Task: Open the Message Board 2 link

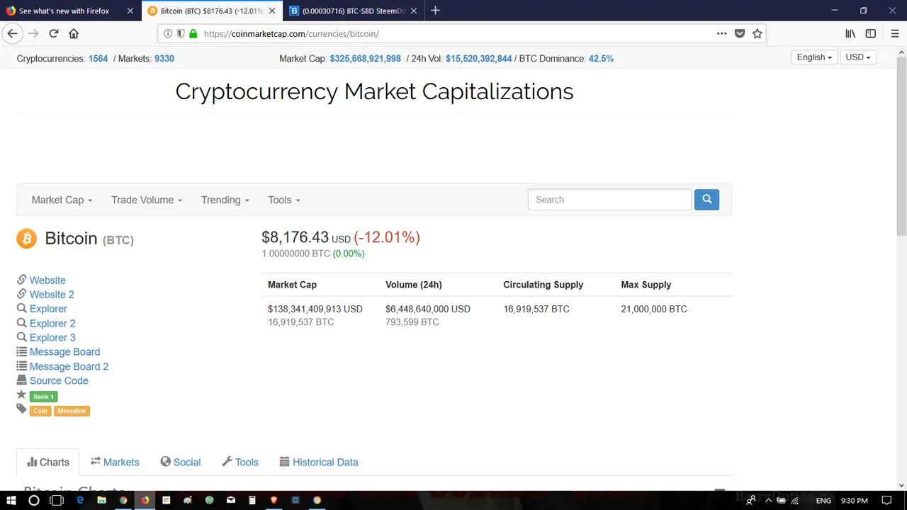Action: 69,366
